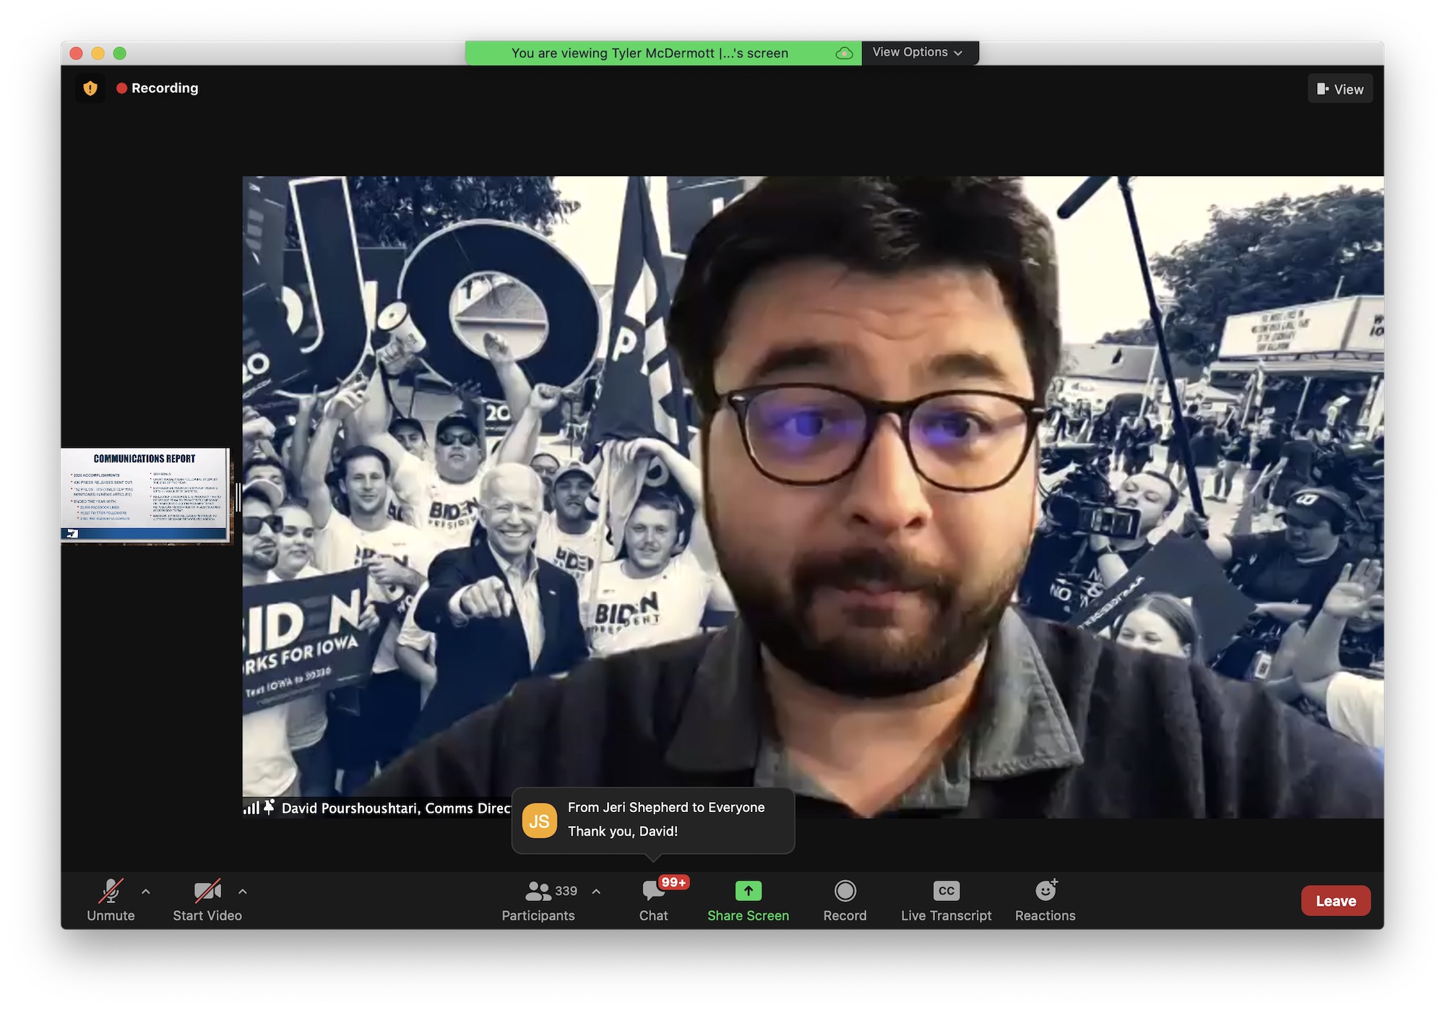Click the green Share Screen icon
This screenshot has width=1445, height=1010.
click(748, 891)
